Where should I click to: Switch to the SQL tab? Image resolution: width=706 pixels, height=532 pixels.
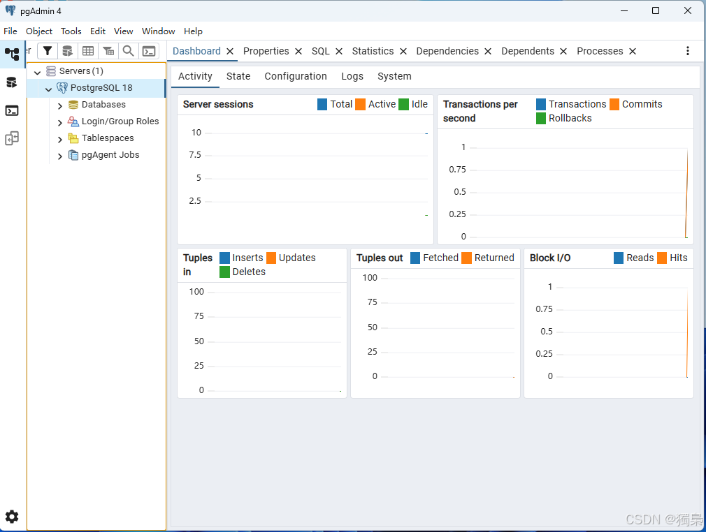tap(321, 51)
